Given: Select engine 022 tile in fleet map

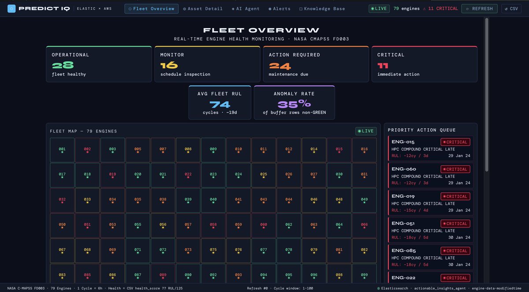Looking at the screenshot, I should click(188, 175).
